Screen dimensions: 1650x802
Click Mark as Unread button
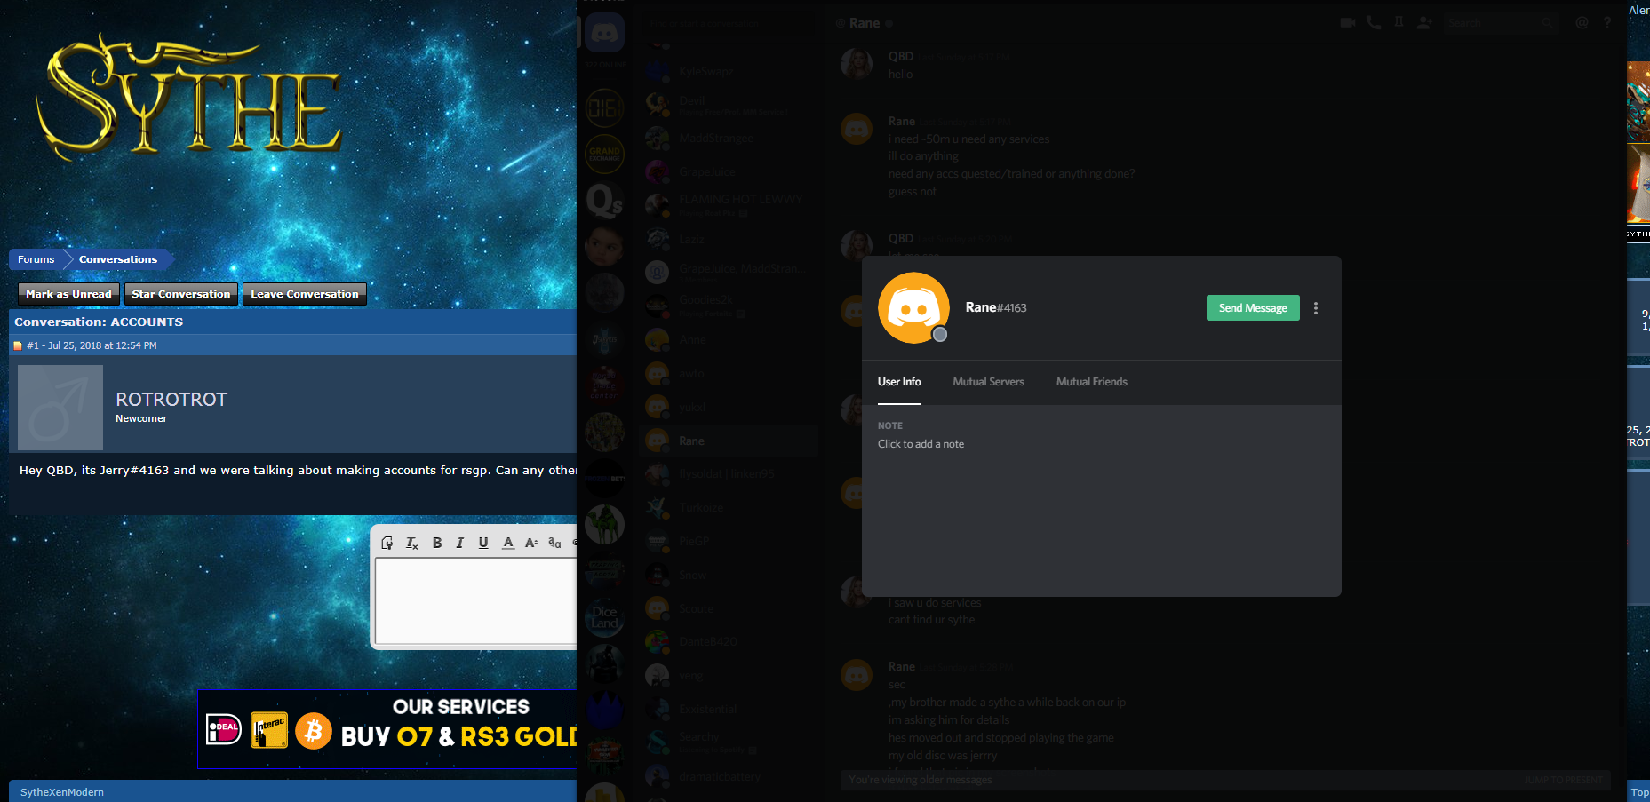68,294
